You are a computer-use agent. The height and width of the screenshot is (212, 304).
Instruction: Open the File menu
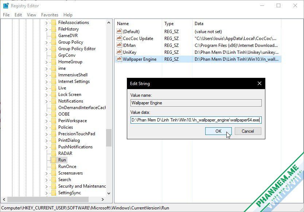click(6, 15)
